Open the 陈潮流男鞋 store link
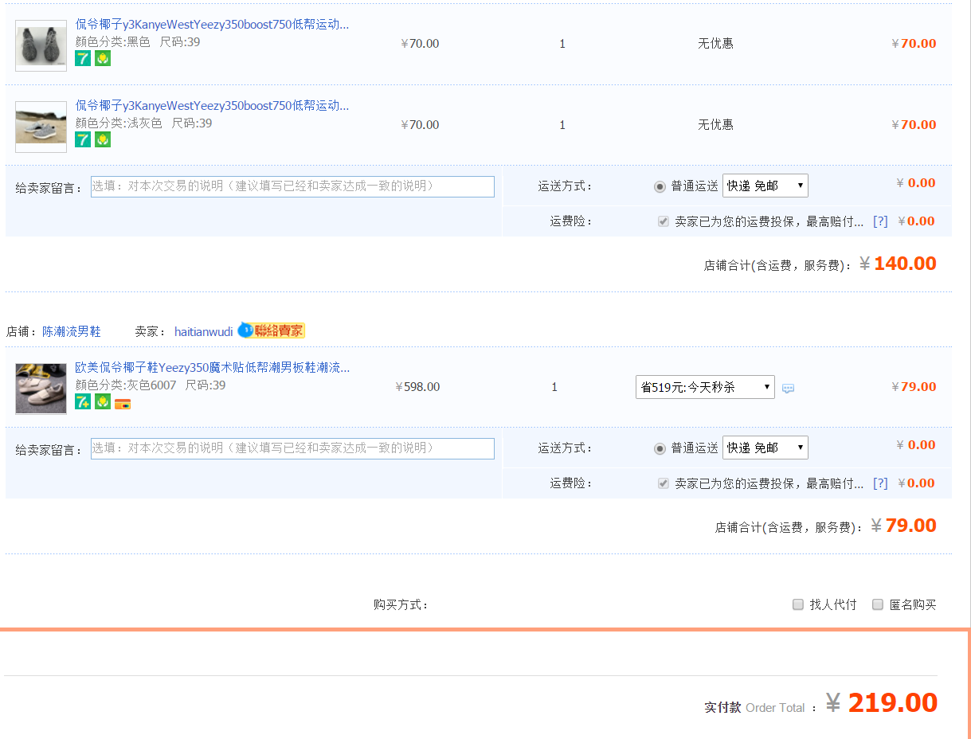Image resolution: width=971 pixels, height=739 pixels. pyautogui.click(x=72, y=331)
